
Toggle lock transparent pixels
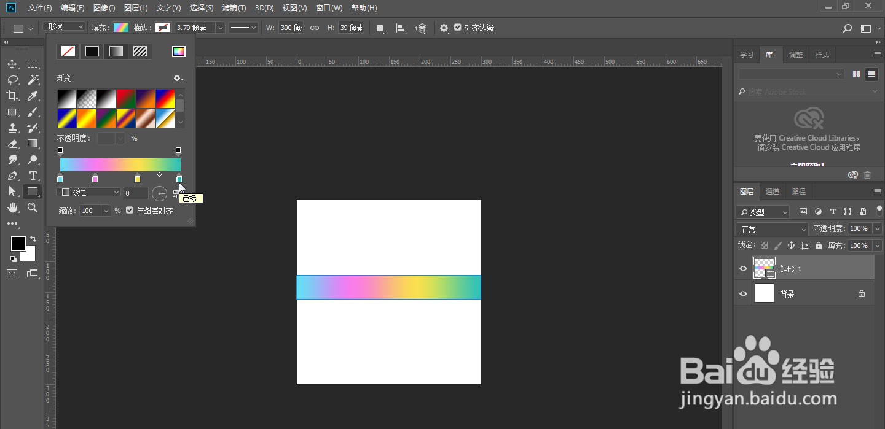coord(764,245)
